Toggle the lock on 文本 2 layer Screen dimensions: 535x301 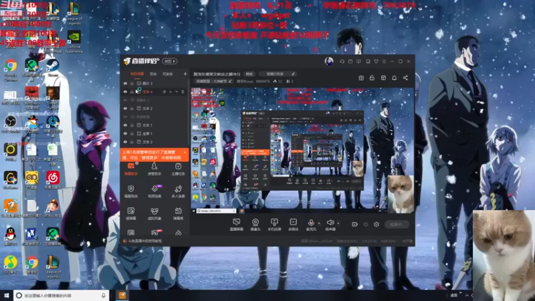point(132,108)
